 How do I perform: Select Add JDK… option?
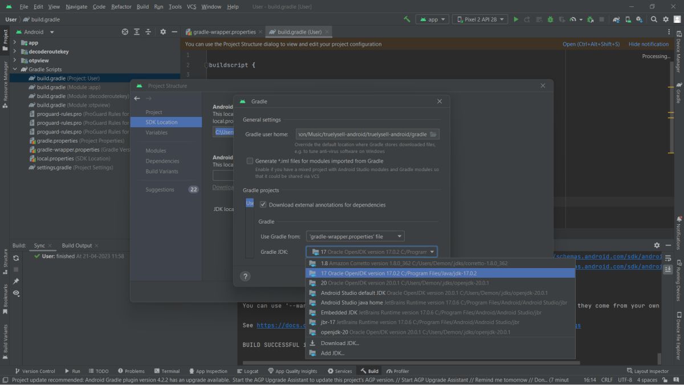tap(440, 353)
